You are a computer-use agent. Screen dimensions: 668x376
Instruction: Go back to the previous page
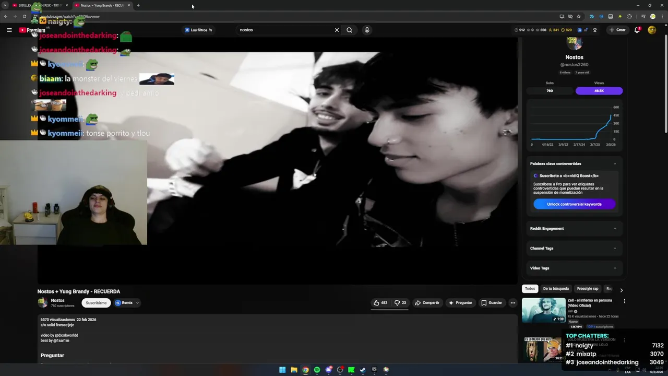[x=6, y=16]
